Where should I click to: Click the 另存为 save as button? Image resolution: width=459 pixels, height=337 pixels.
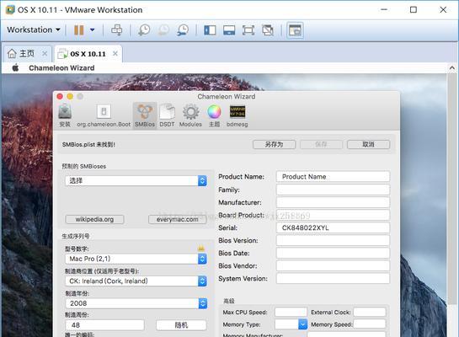[275, 144]
